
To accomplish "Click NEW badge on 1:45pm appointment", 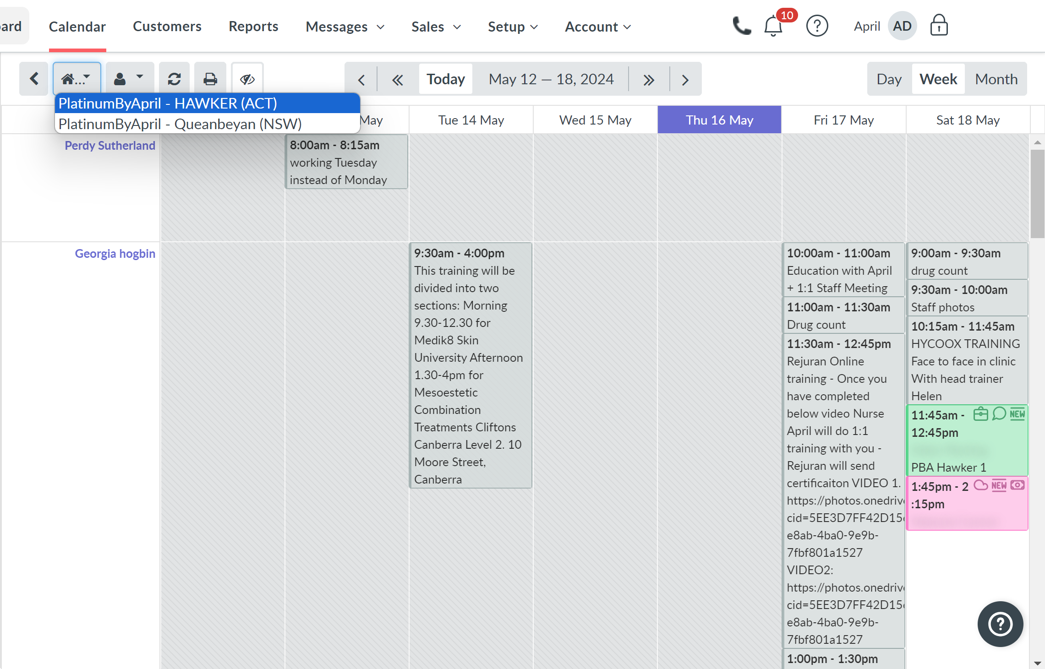I will (999, 485).
